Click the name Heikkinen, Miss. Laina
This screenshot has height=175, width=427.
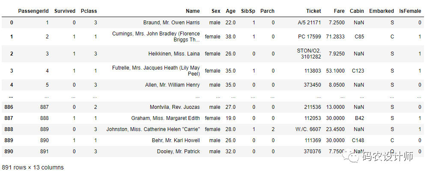point(173,54)
